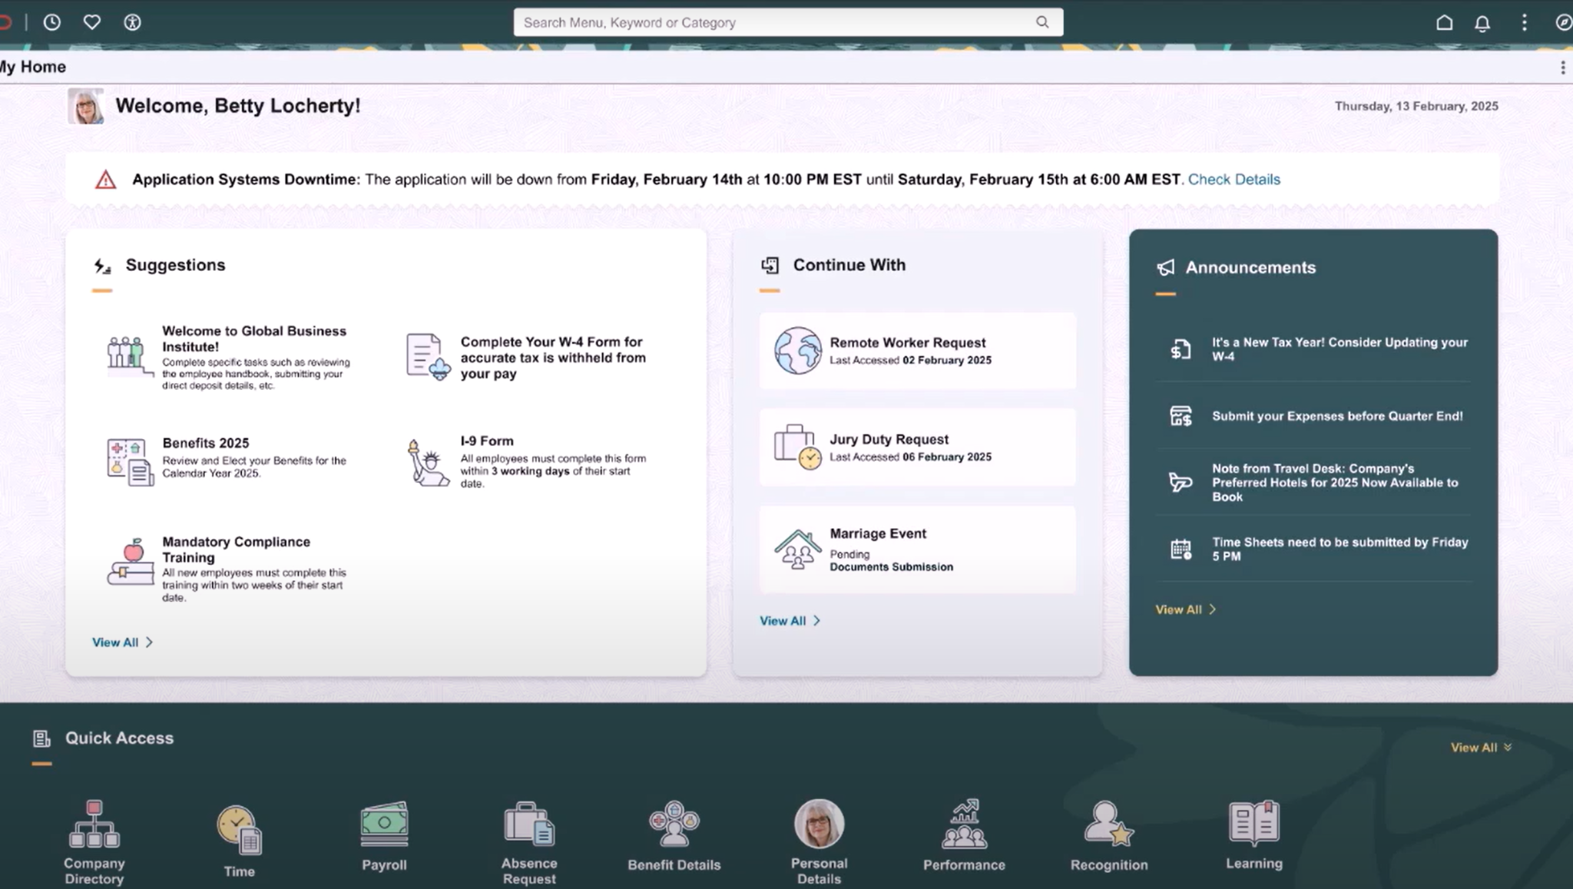This screenshot has height=889, width=1573.
Task: Click the Check Details downtime link
Action: click(x=1234, y=179)
